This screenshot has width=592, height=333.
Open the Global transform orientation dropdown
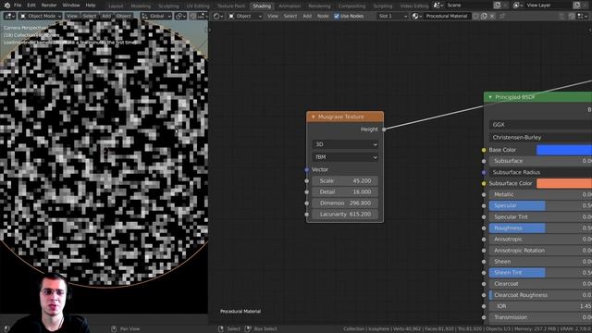pos(156,17)
